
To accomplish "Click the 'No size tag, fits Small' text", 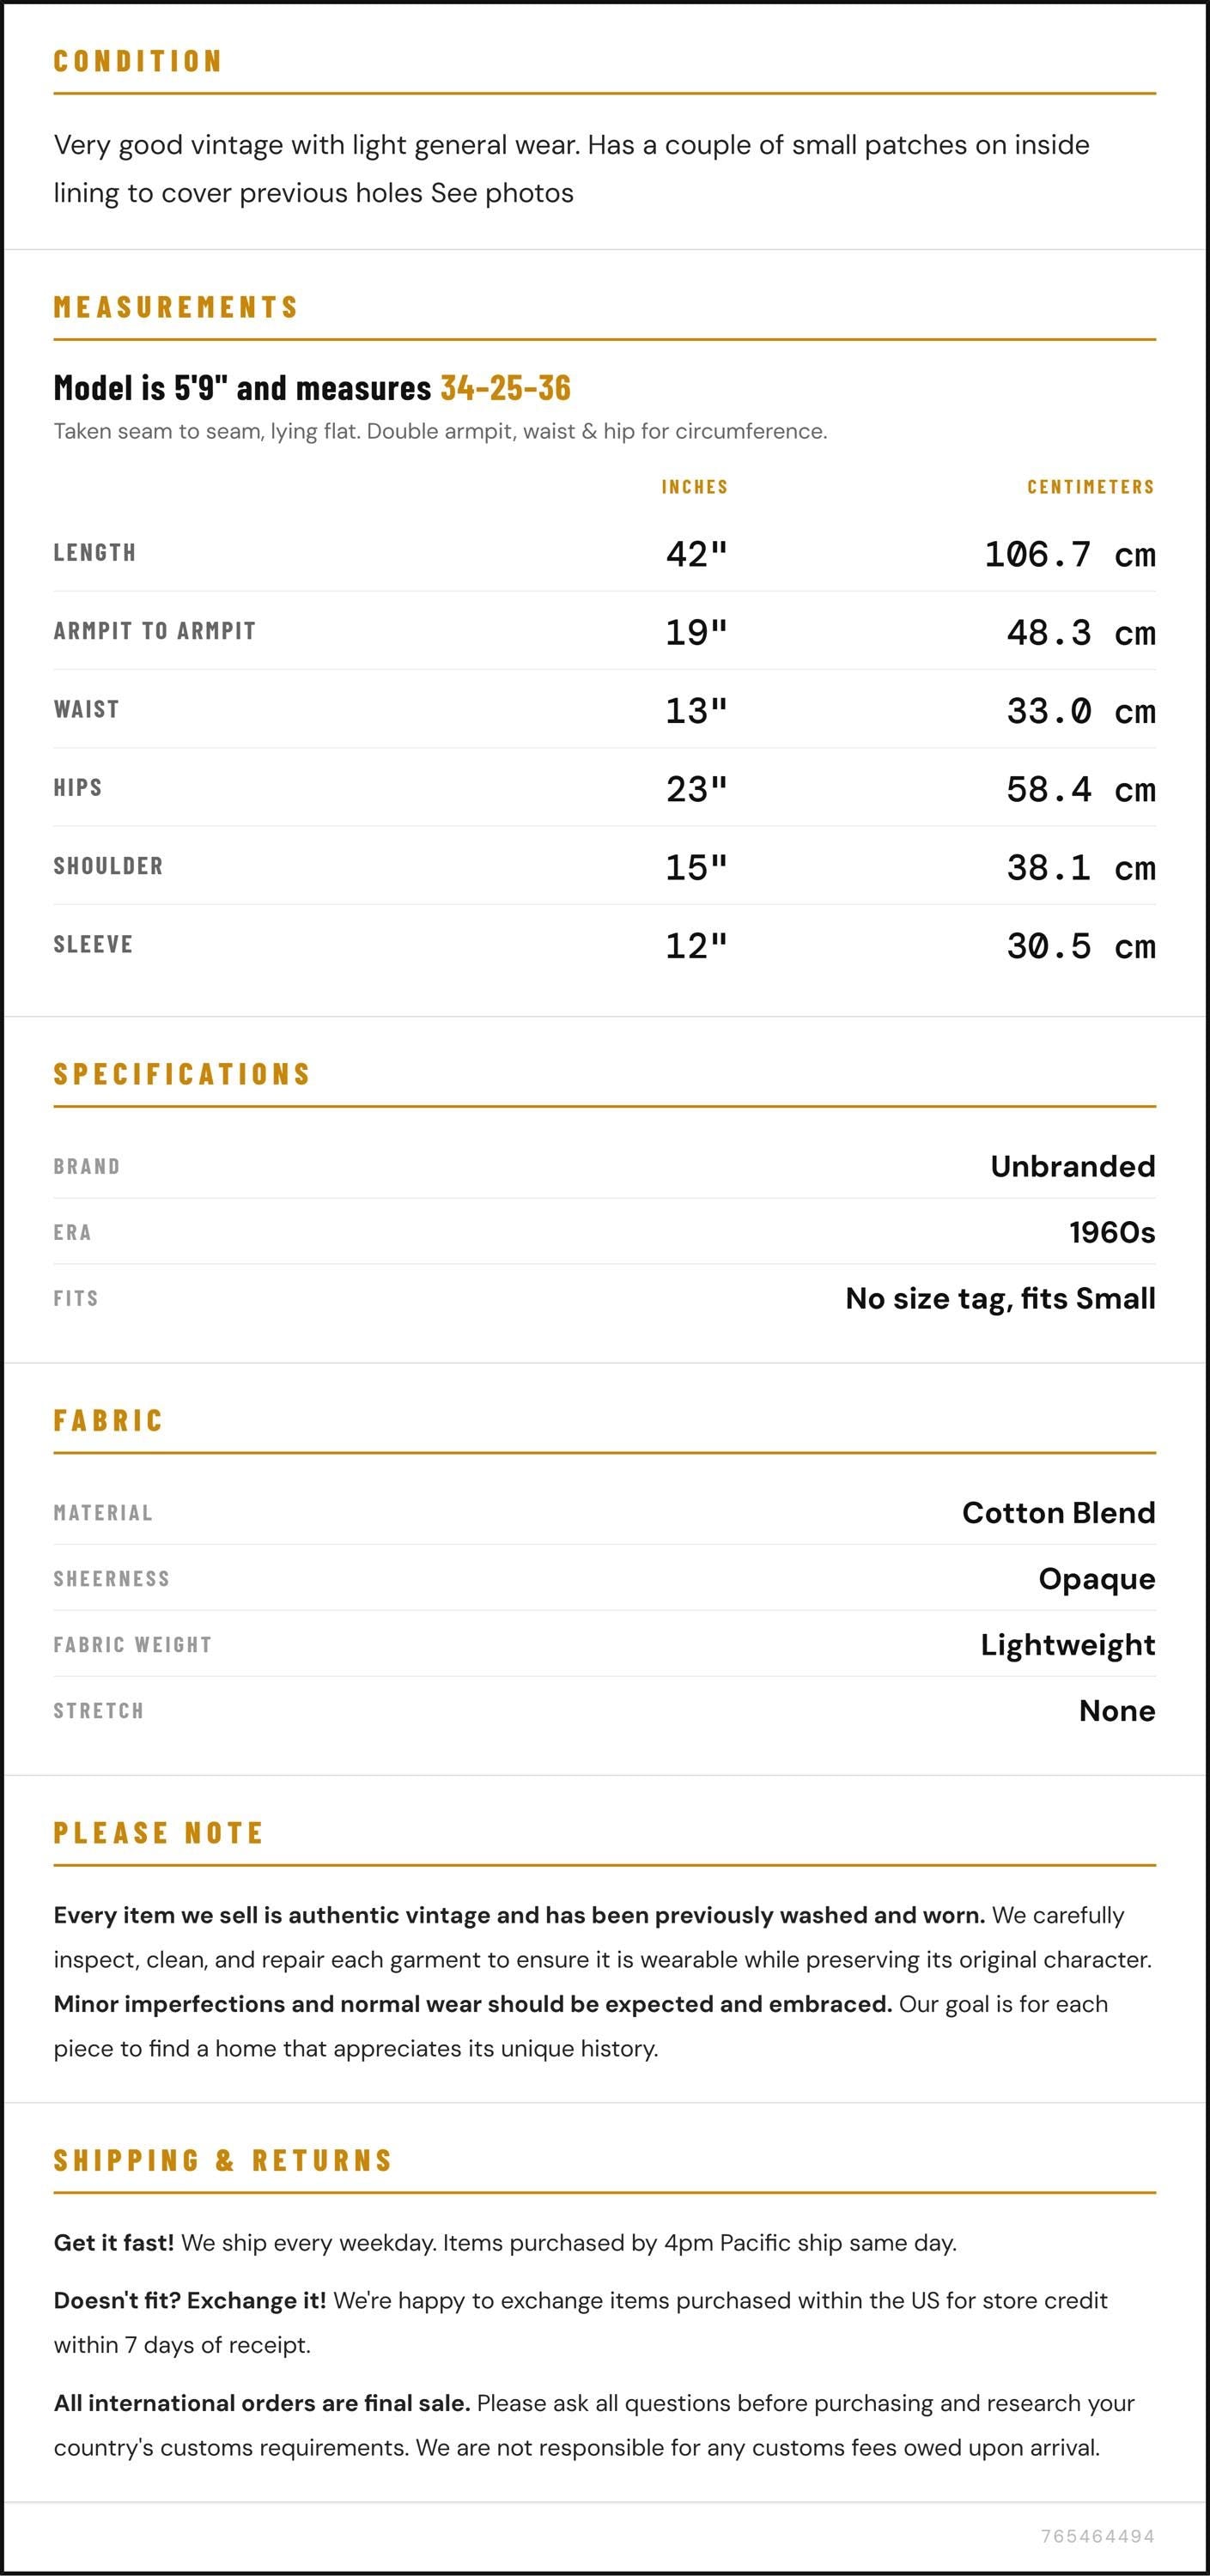I will [1000, 1298].
